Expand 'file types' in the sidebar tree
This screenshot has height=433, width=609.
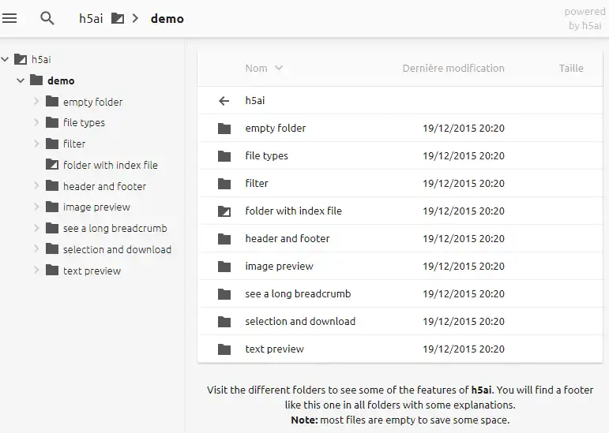pos(36,122)
